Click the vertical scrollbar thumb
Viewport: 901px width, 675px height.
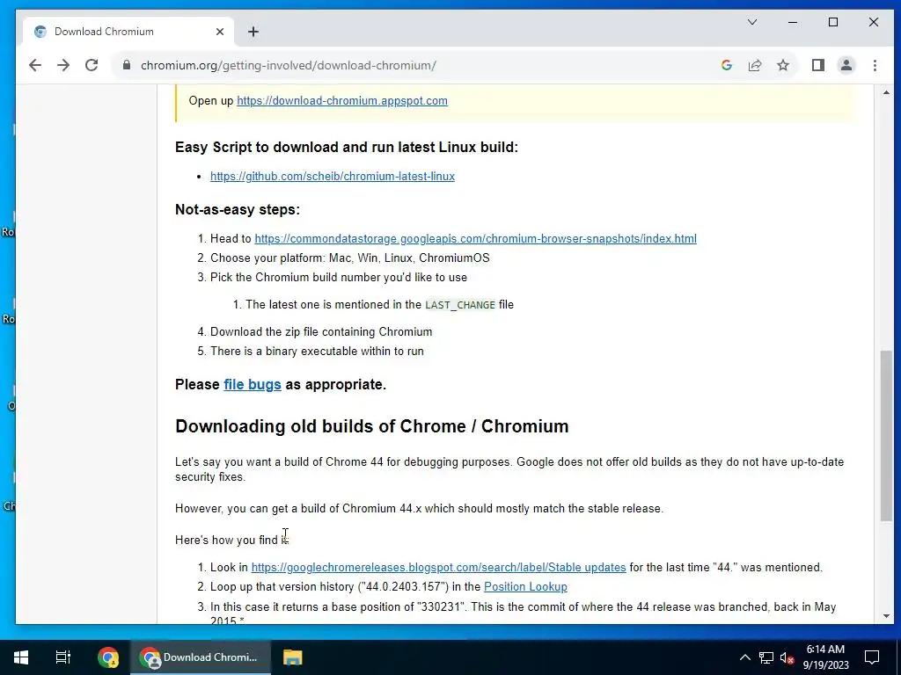point(886,436)
